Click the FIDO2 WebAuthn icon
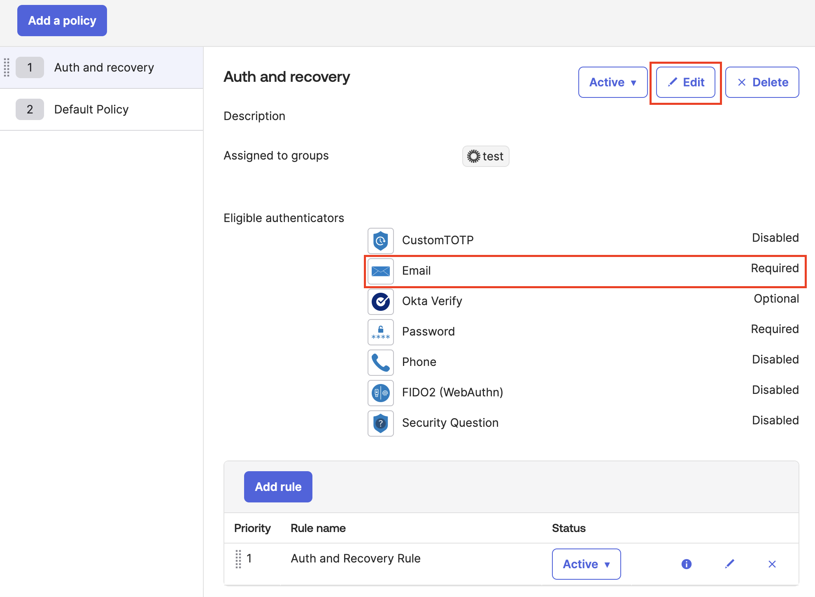Screen dimensions: 815x597 (380, 393)
